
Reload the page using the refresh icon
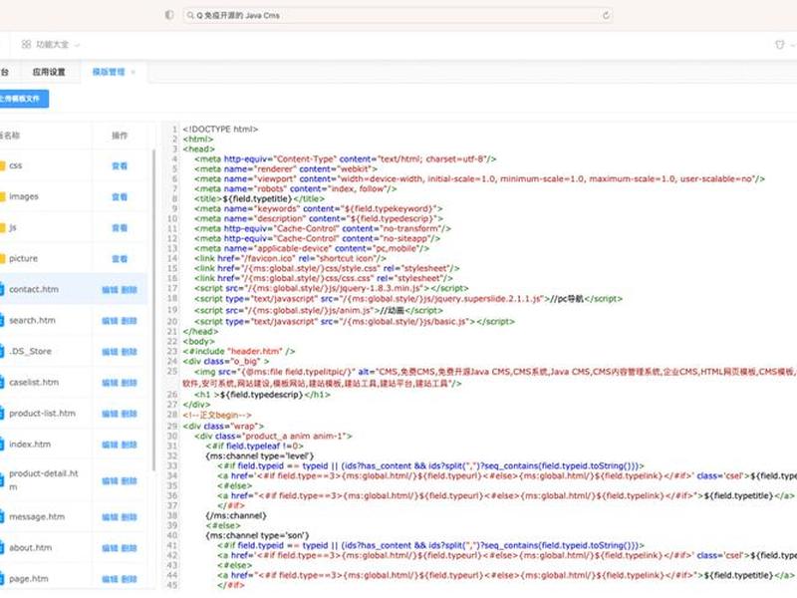coord(606,15)
